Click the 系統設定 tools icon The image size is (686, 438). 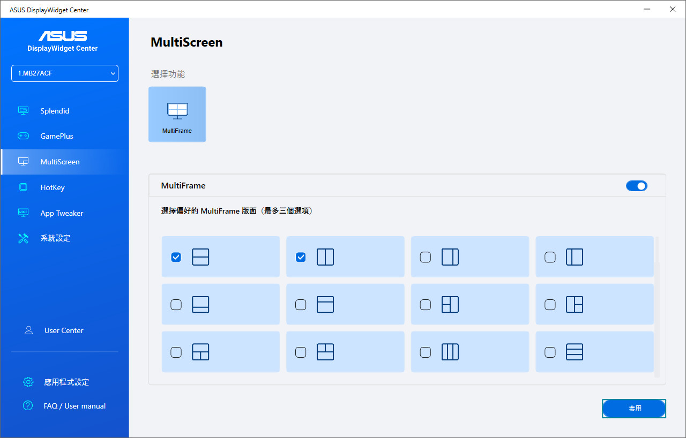pos(23,238)
